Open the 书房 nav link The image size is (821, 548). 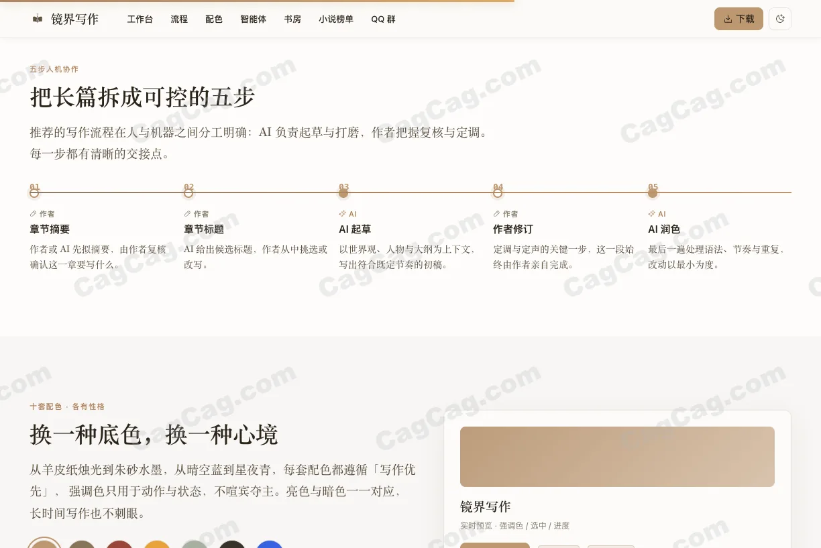click(x=292, y=19)
